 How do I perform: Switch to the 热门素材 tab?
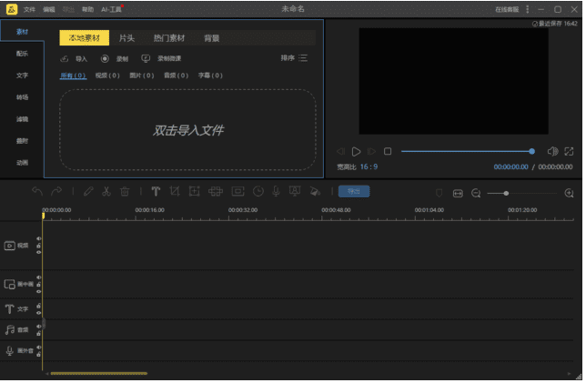[168, 38]
